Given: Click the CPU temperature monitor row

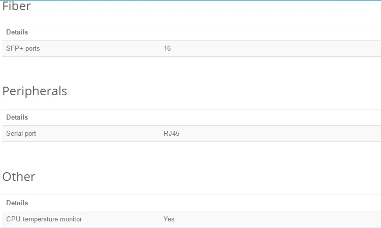Looking at the screenshot, I should click(192, 219).
